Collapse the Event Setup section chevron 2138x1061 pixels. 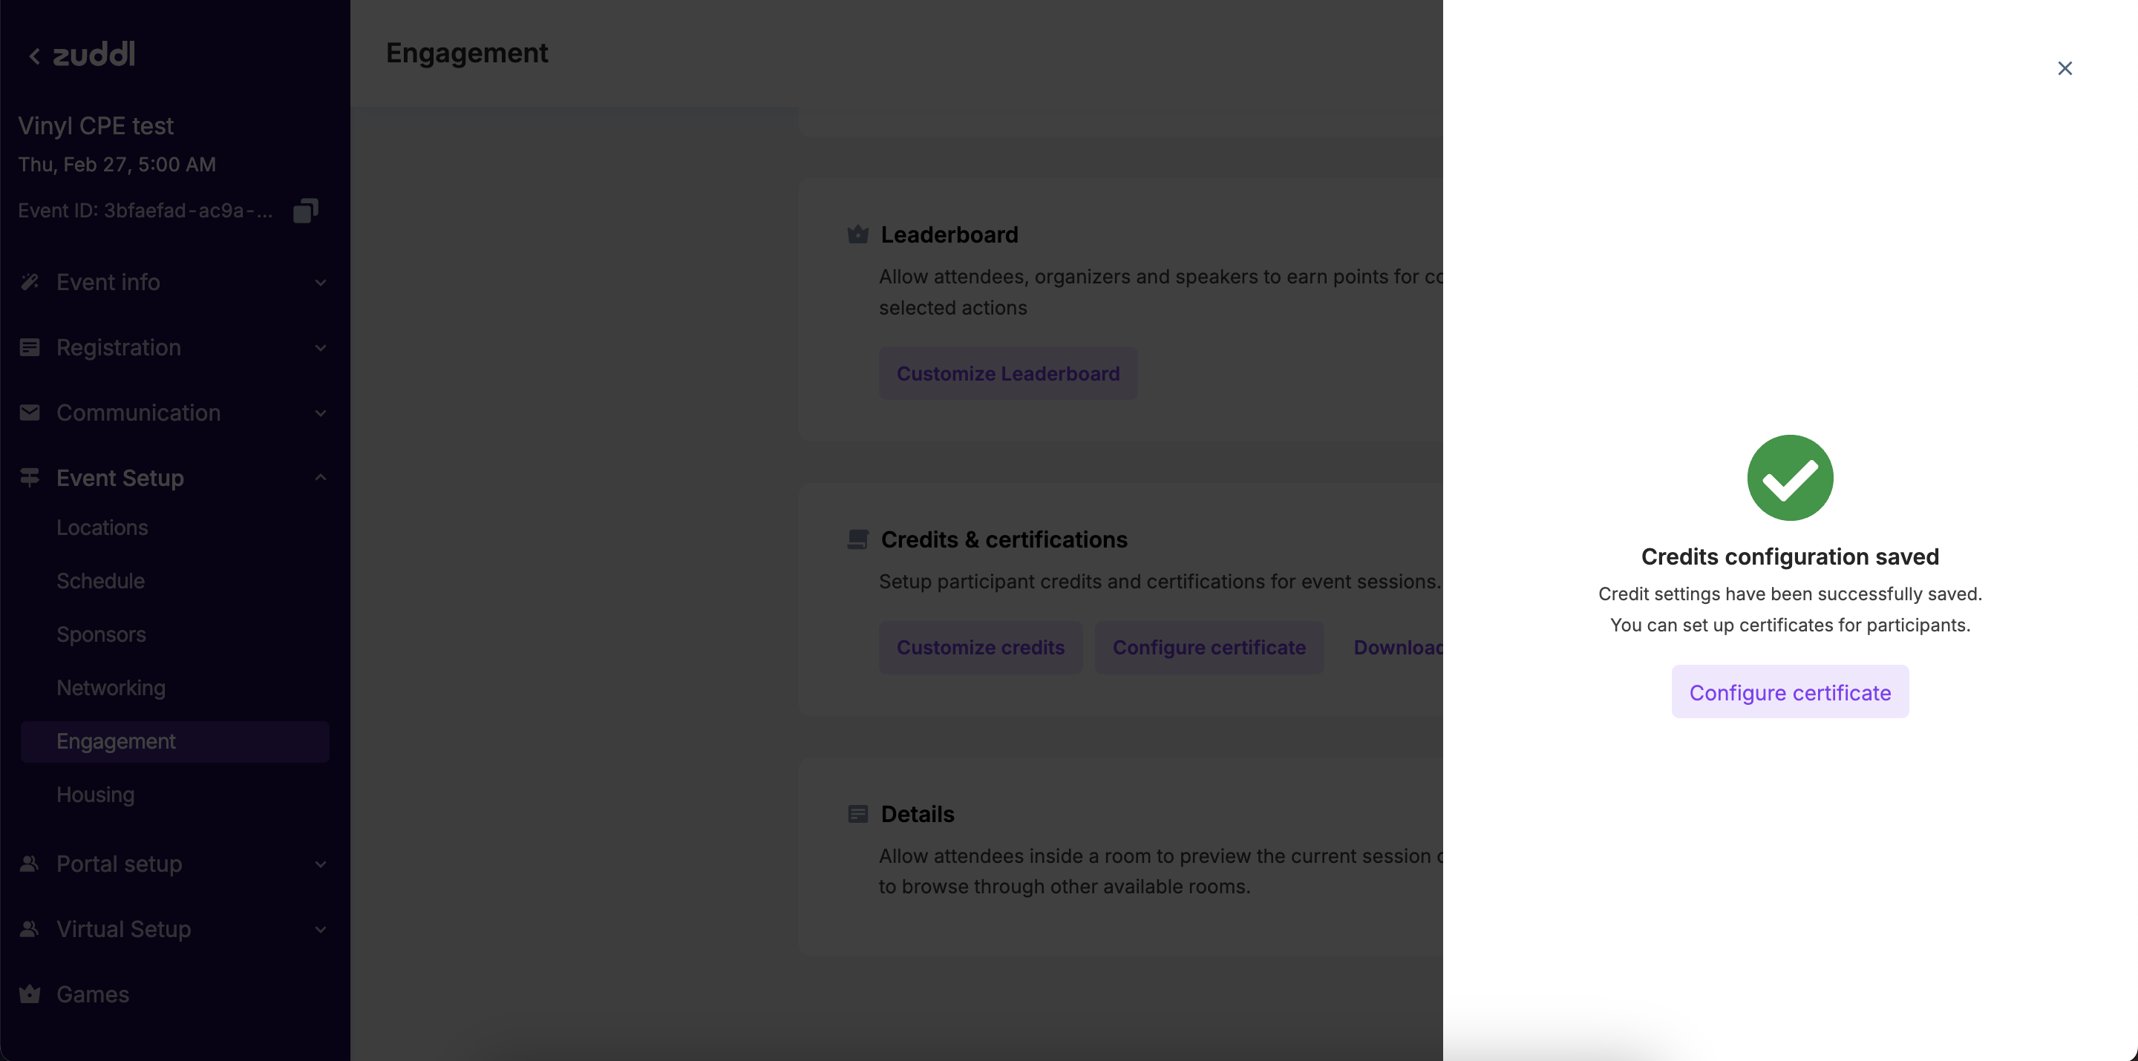pyautogui.click(x=321, y=478)
